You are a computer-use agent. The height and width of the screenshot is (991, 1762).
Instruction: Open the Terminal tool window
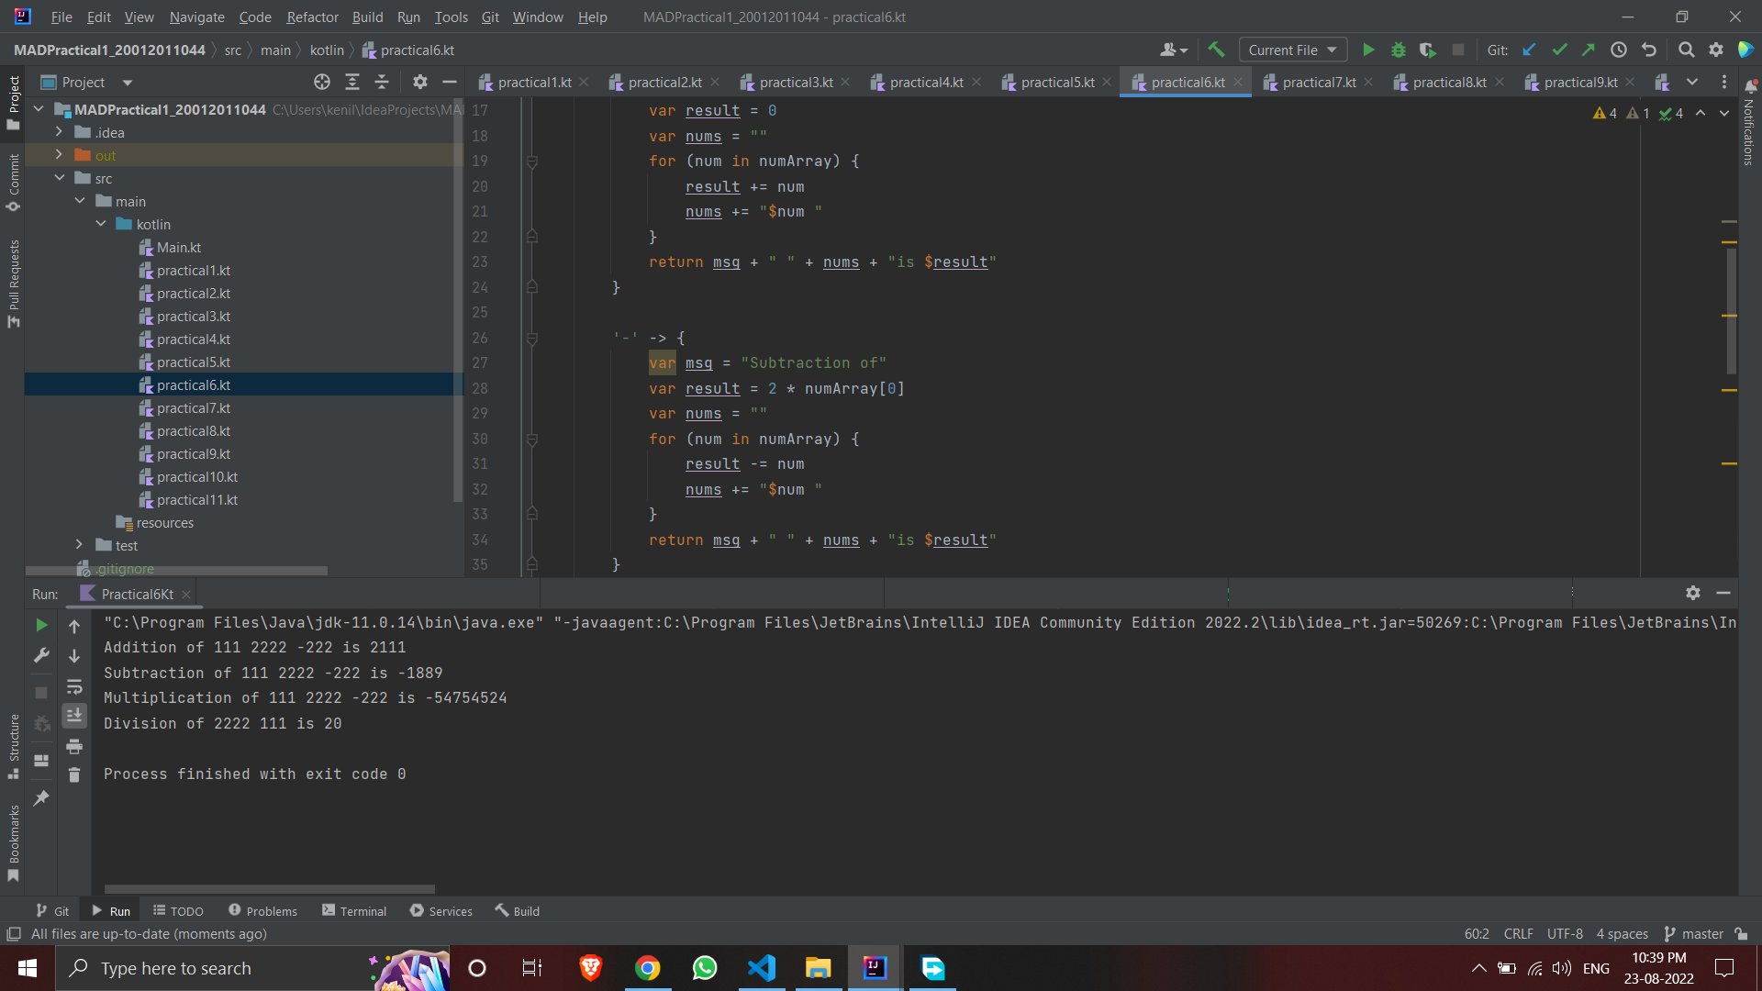click(x=362, y=910)
